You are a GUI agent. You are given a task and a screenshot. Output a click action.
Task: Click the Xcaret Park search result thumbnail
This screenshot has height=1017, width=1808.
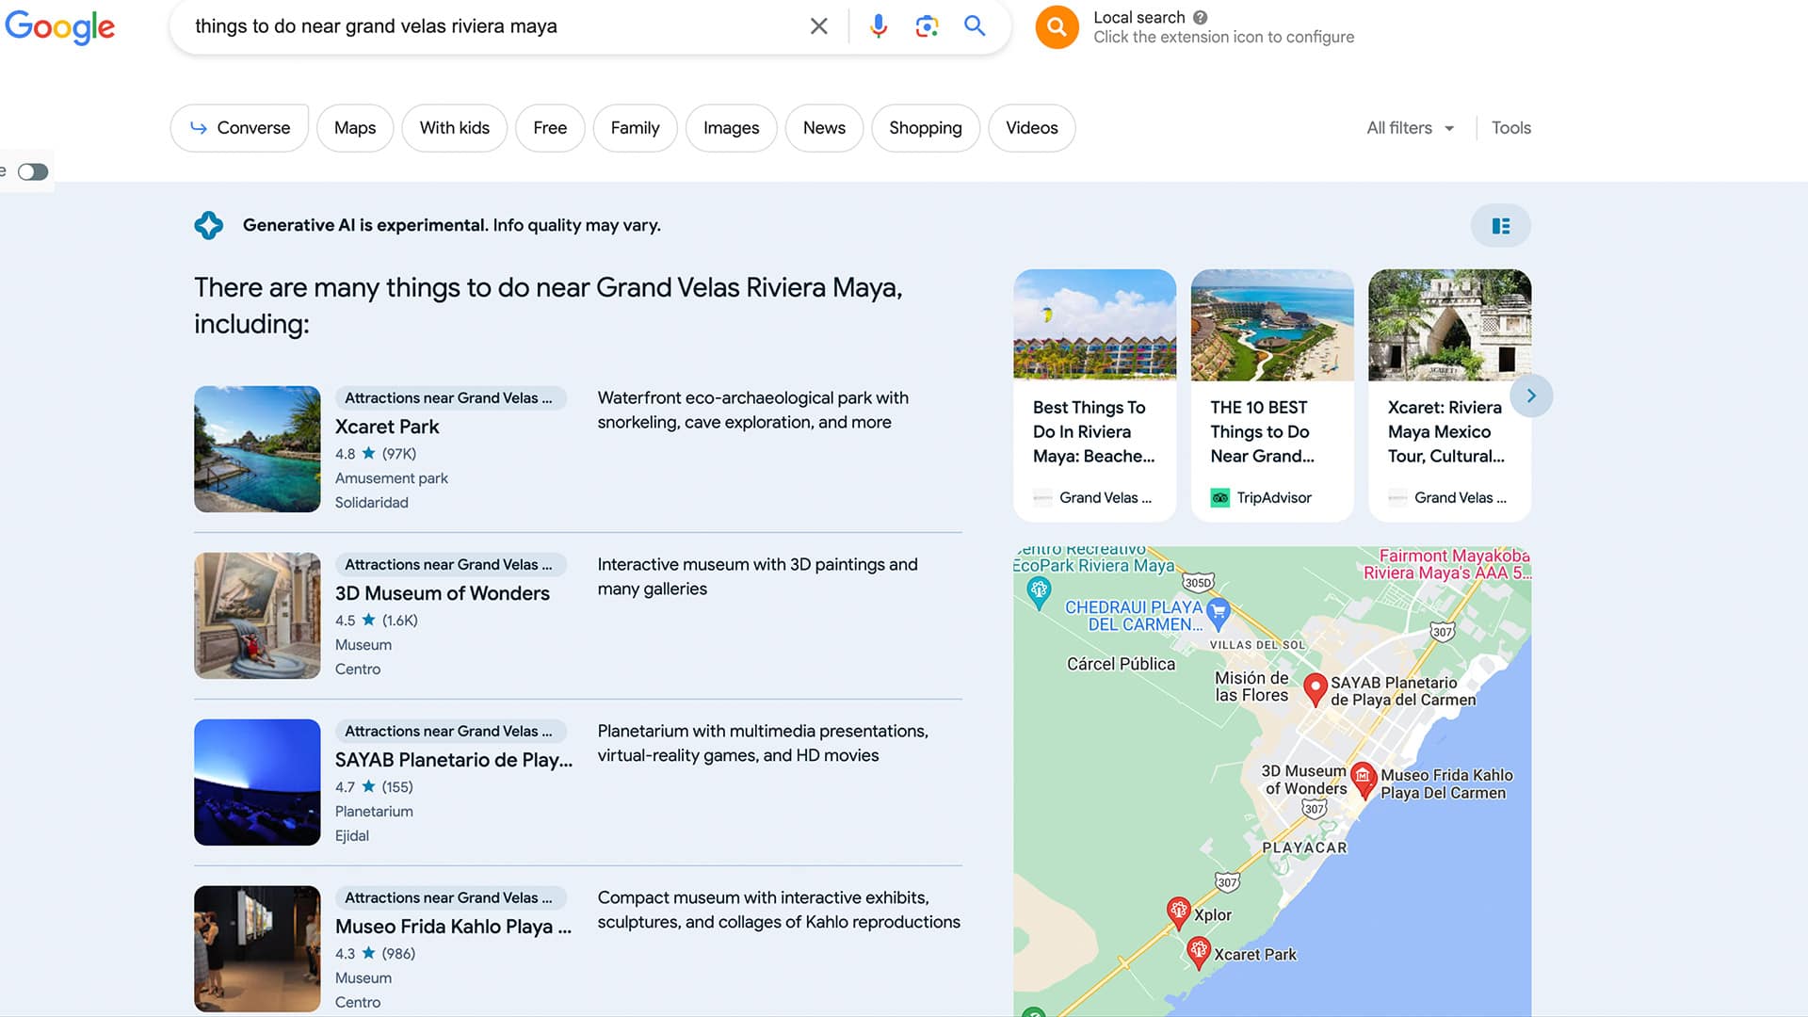[x=257, y=449]
